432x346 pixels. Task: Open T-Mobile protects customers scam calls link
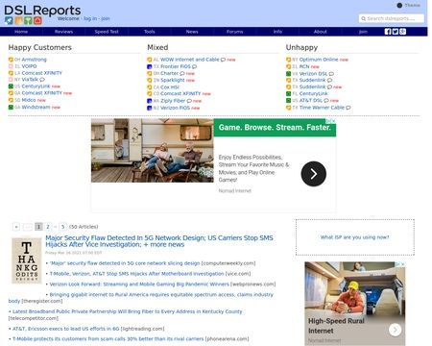108,339
